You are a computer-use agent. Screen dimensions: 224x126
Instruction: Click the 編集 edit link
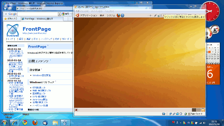tap(21, 39)
